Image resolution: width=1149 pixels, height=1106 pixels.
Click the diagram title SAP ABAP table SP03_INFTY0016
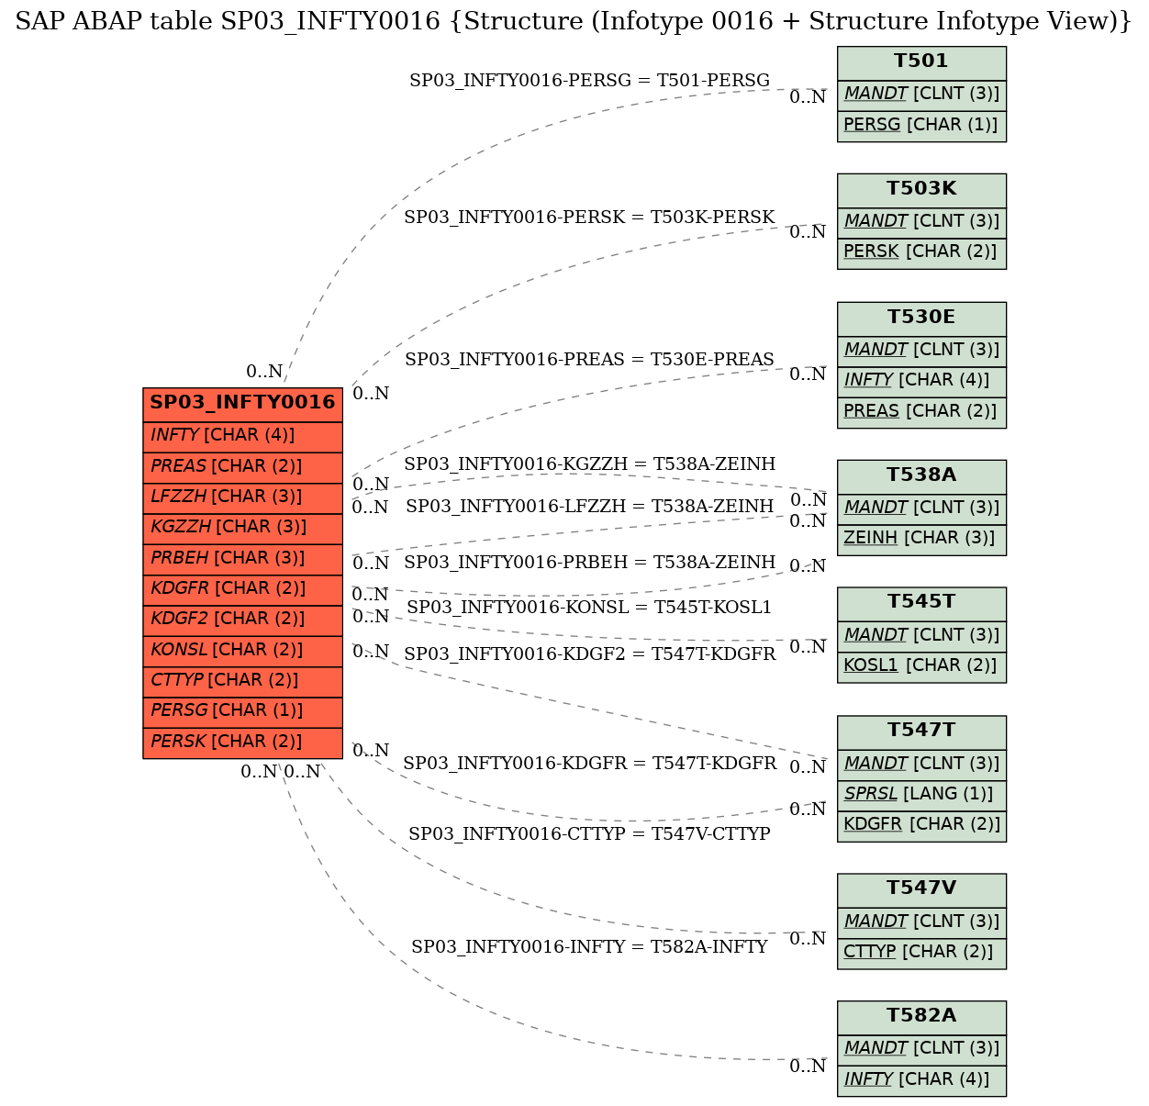pyautogui.click(x=574, y=22)
